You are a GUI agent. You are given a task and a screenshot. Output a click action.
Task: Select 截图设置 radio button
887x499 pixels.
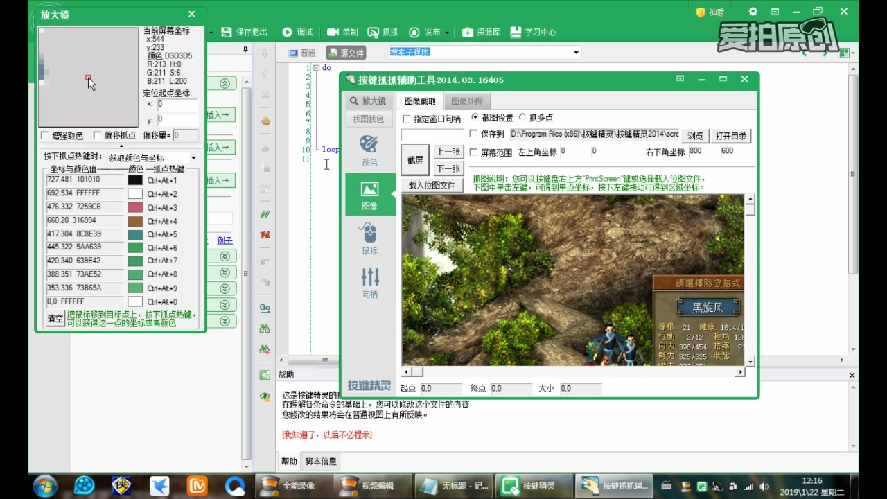click(475, 117)
